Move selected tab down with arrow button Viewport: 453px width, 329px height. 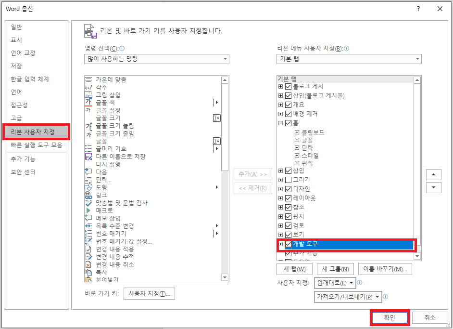(x=433, y=187)
